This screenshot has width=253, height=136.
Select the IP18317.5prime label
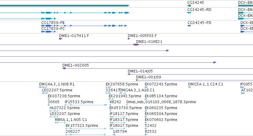coord(124,120)
